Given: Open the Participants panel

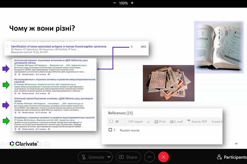Looking at the screenshot, I should tap(231, 157).
